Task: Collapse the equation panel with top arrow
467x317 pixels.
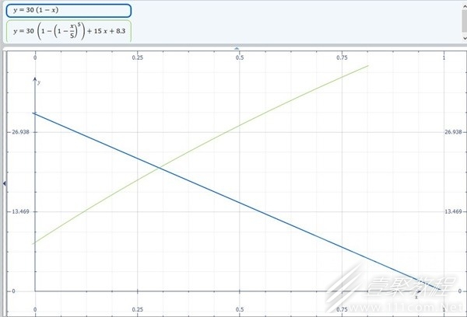Action: point(237,48)
